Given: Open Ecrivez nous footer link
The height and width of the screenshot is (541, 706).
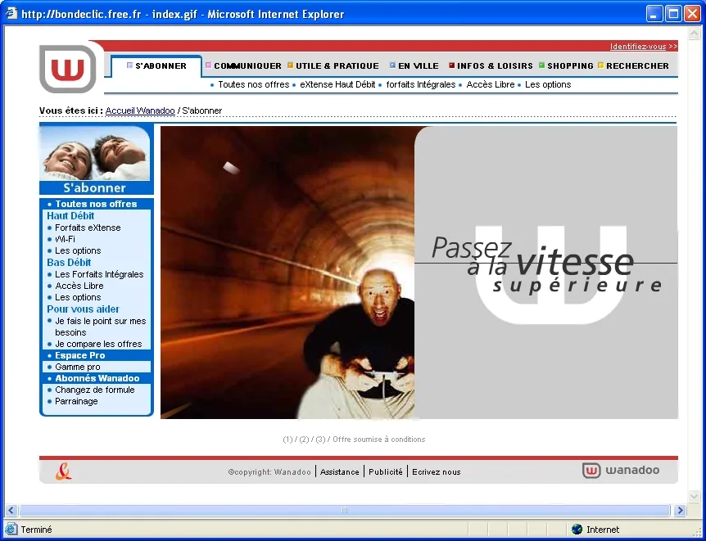Looking at the screenshot, I should point(437,471).
